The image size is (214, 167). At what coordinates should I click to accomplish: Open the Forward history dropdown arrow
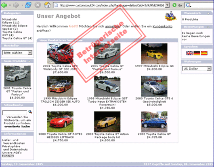click(x=22, y=5)
